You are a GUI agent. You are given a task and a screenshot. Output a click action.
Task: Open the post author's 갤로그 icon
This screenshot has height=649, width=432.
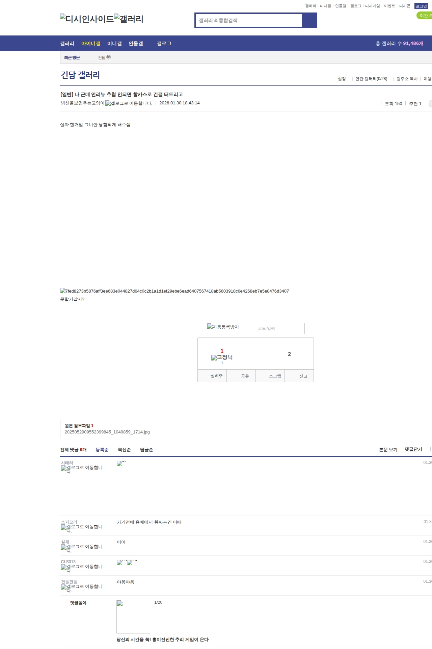point(129,103)
